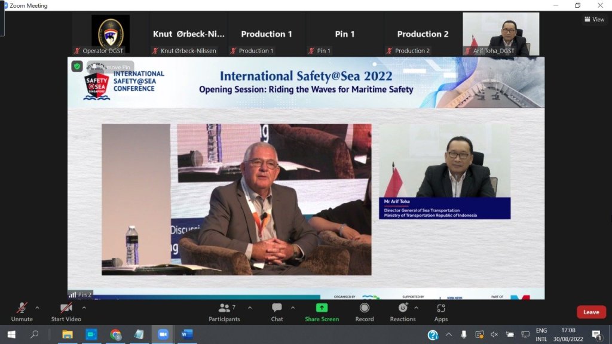Start recording with the Record button
The image size is (612, 344).
click(x=364, y=308)
